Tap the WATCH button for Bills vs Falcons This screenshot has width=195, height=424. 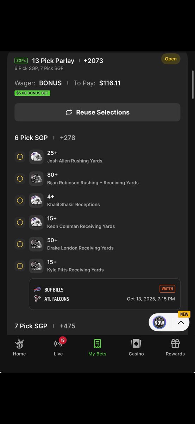[167, 289]
